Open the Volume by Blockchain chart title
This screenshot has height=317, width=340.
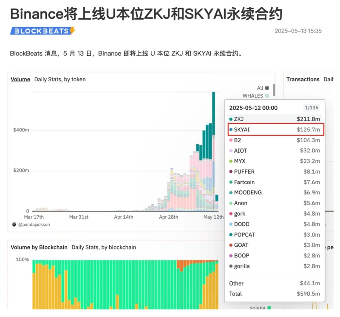(x=39, y=247)
